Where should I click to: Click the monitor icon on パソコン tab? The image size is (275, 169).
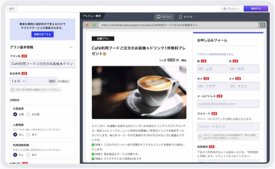pos(159,17)
